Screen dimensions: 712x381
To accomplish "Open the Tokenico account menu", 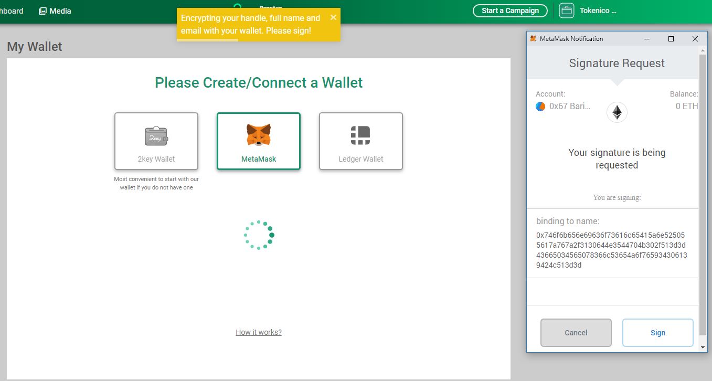I will point(598,10).
